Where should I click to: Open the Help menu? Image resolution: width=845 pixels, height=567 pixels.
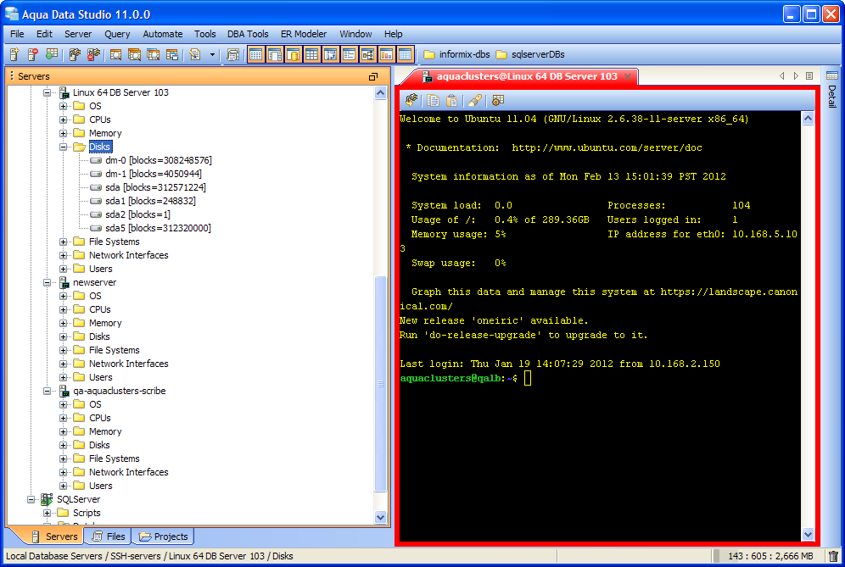(394, 34)
